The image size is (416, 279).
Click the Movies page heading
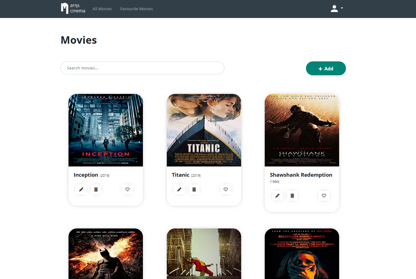tap(79, 40)
